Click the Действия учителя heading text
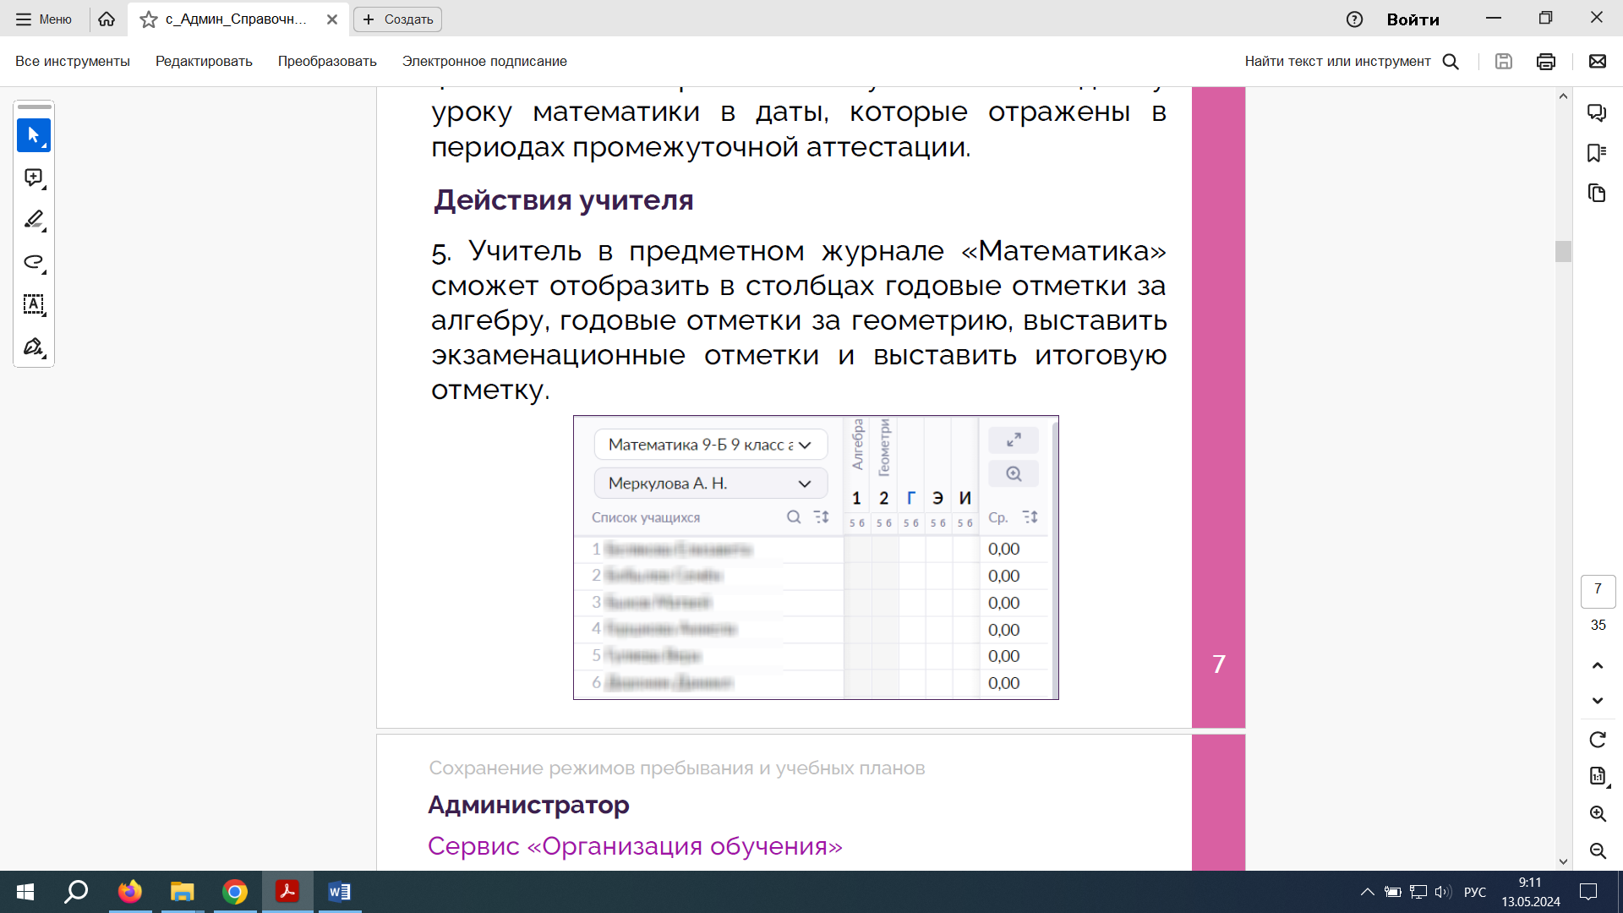Image resolution: width=1623 pixels, height=913 pixels. point(564,200)
